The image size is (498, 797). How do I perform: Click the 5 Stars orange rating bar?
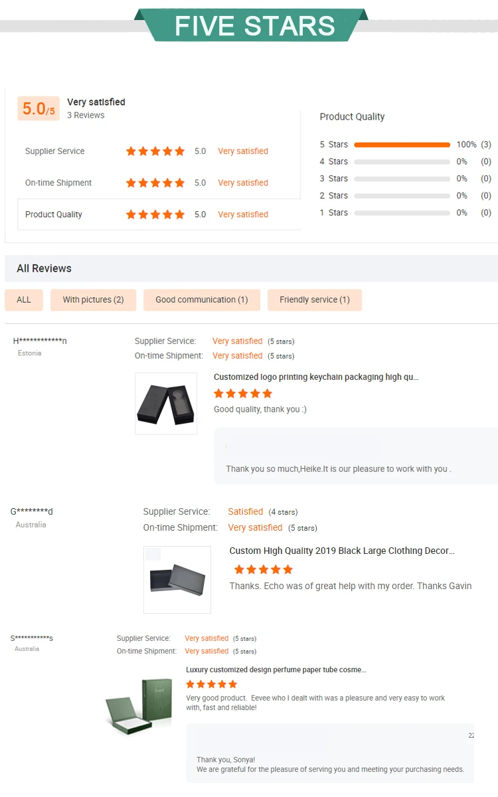point(402,145)
